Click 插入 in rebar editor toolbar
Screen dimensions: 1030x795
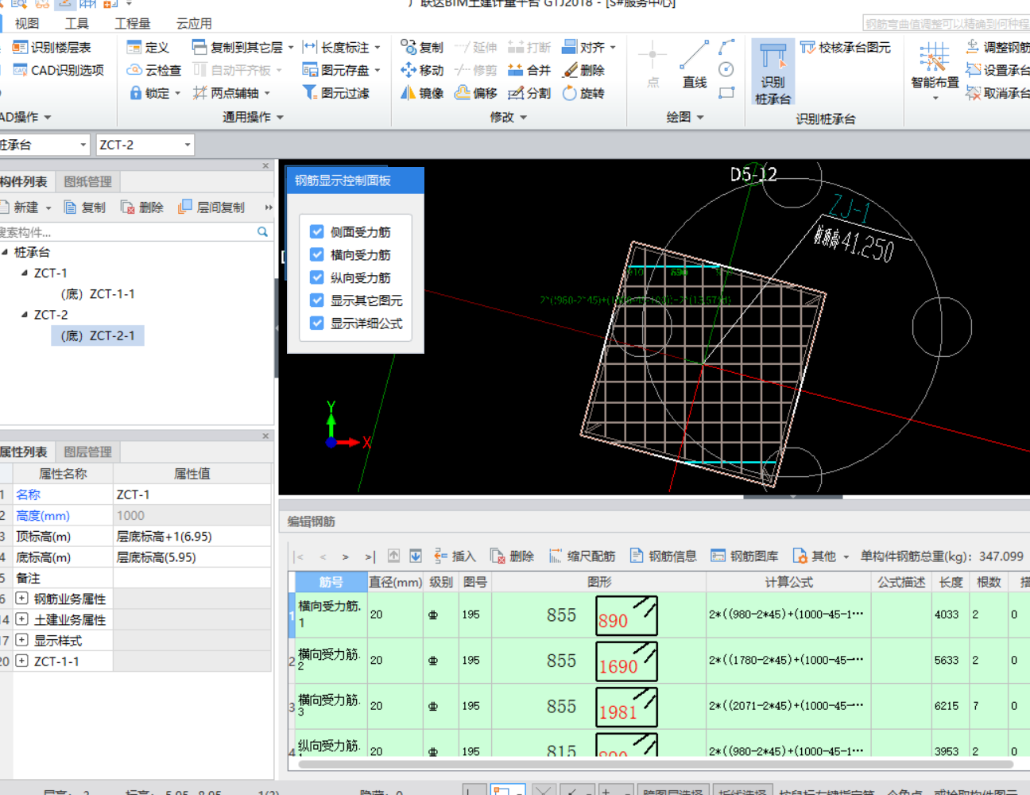coord(455,556)
